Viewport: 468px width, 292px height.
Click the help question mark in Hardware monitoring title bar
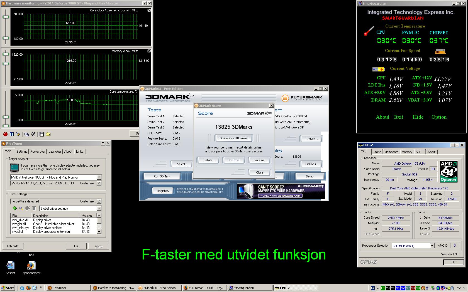tap(145, 3)
